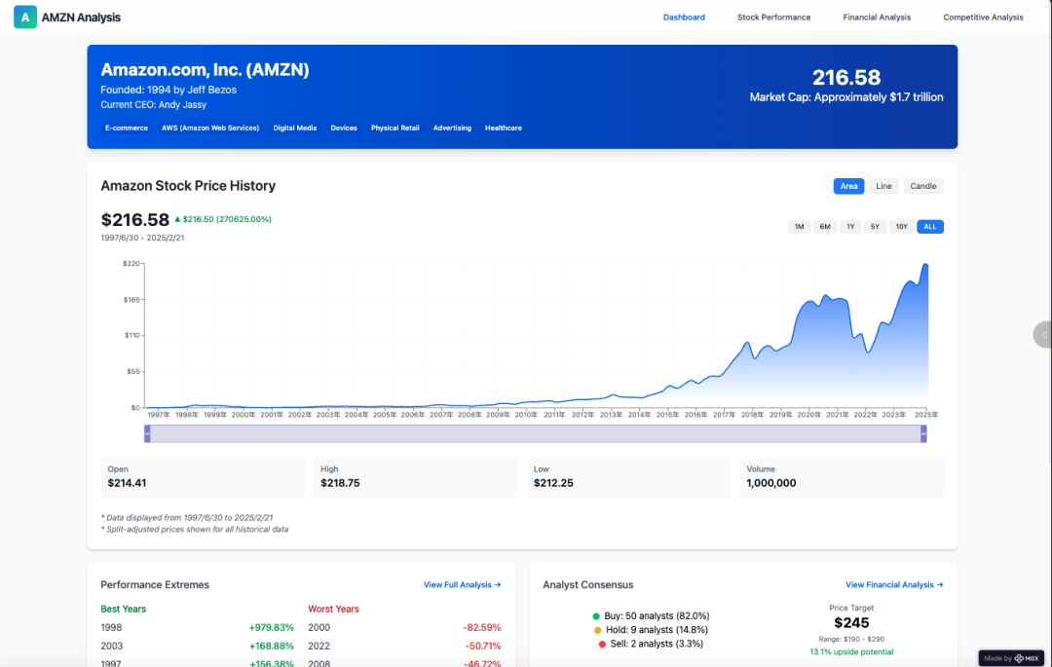
Task: Click the Amazon.com, Inc. (AMZN) heading
Action: (x=205, y=70)
